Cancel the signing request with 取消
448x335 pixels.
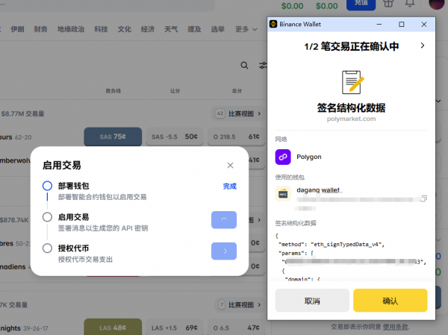coord(312,300)
